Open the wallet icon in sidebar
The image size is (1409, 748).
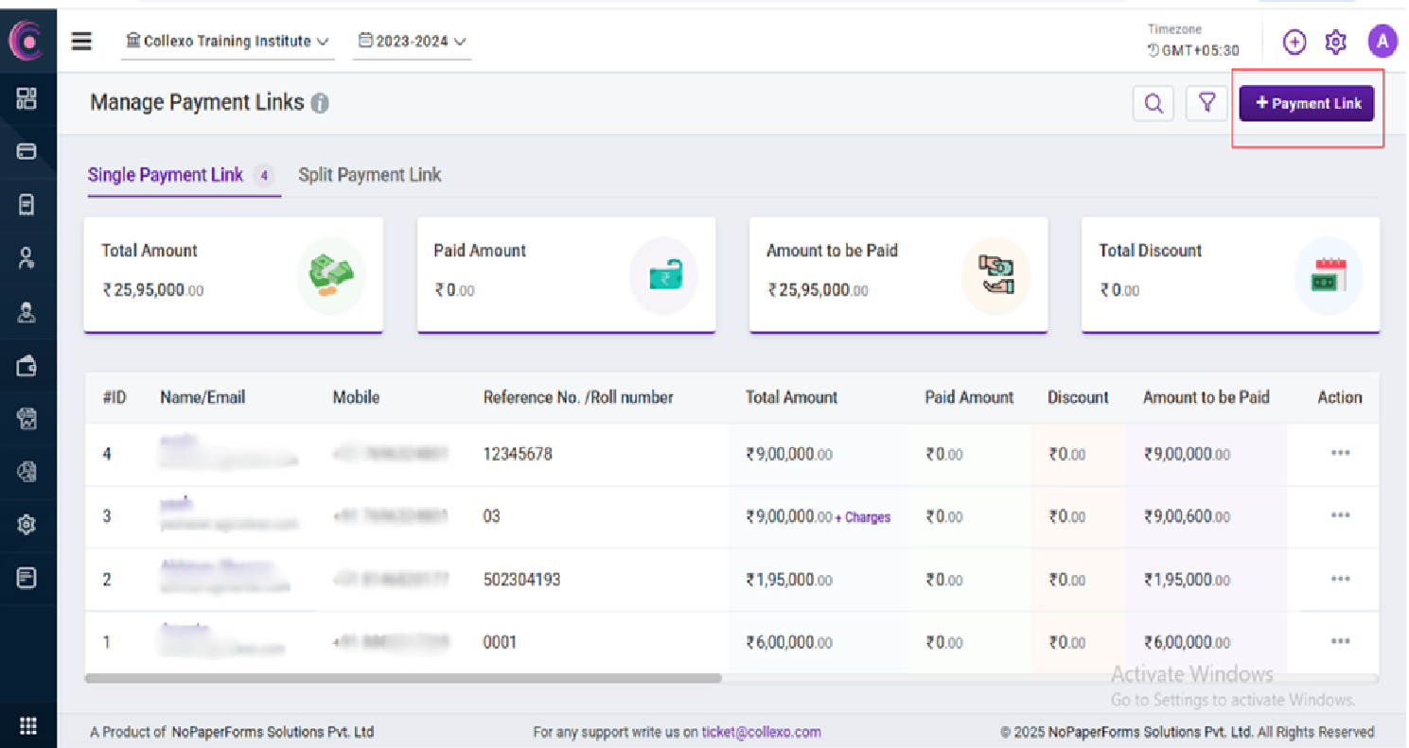tap(27, 367)
